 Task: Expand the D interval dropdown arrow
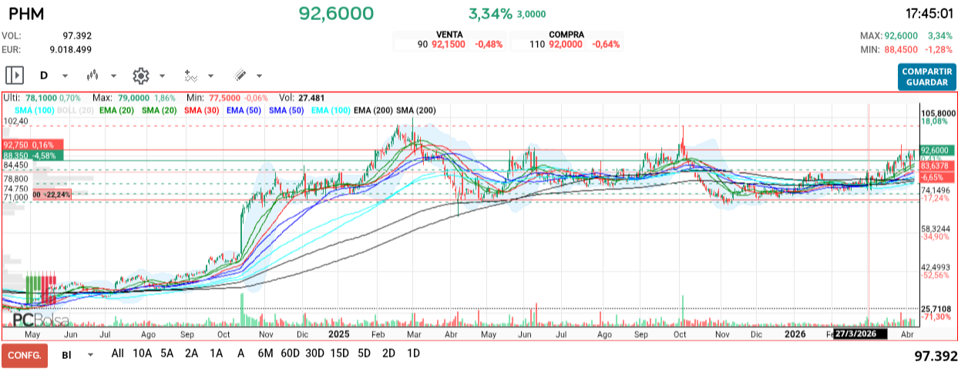click(65, 76)
